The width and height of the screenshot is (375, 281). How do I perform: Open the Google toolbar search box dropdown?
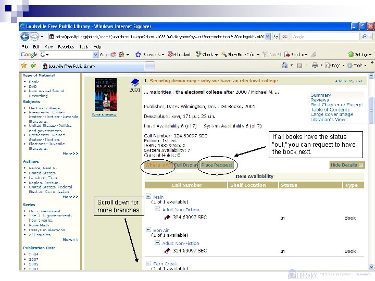pyautogui.click(x=95, y=55)
